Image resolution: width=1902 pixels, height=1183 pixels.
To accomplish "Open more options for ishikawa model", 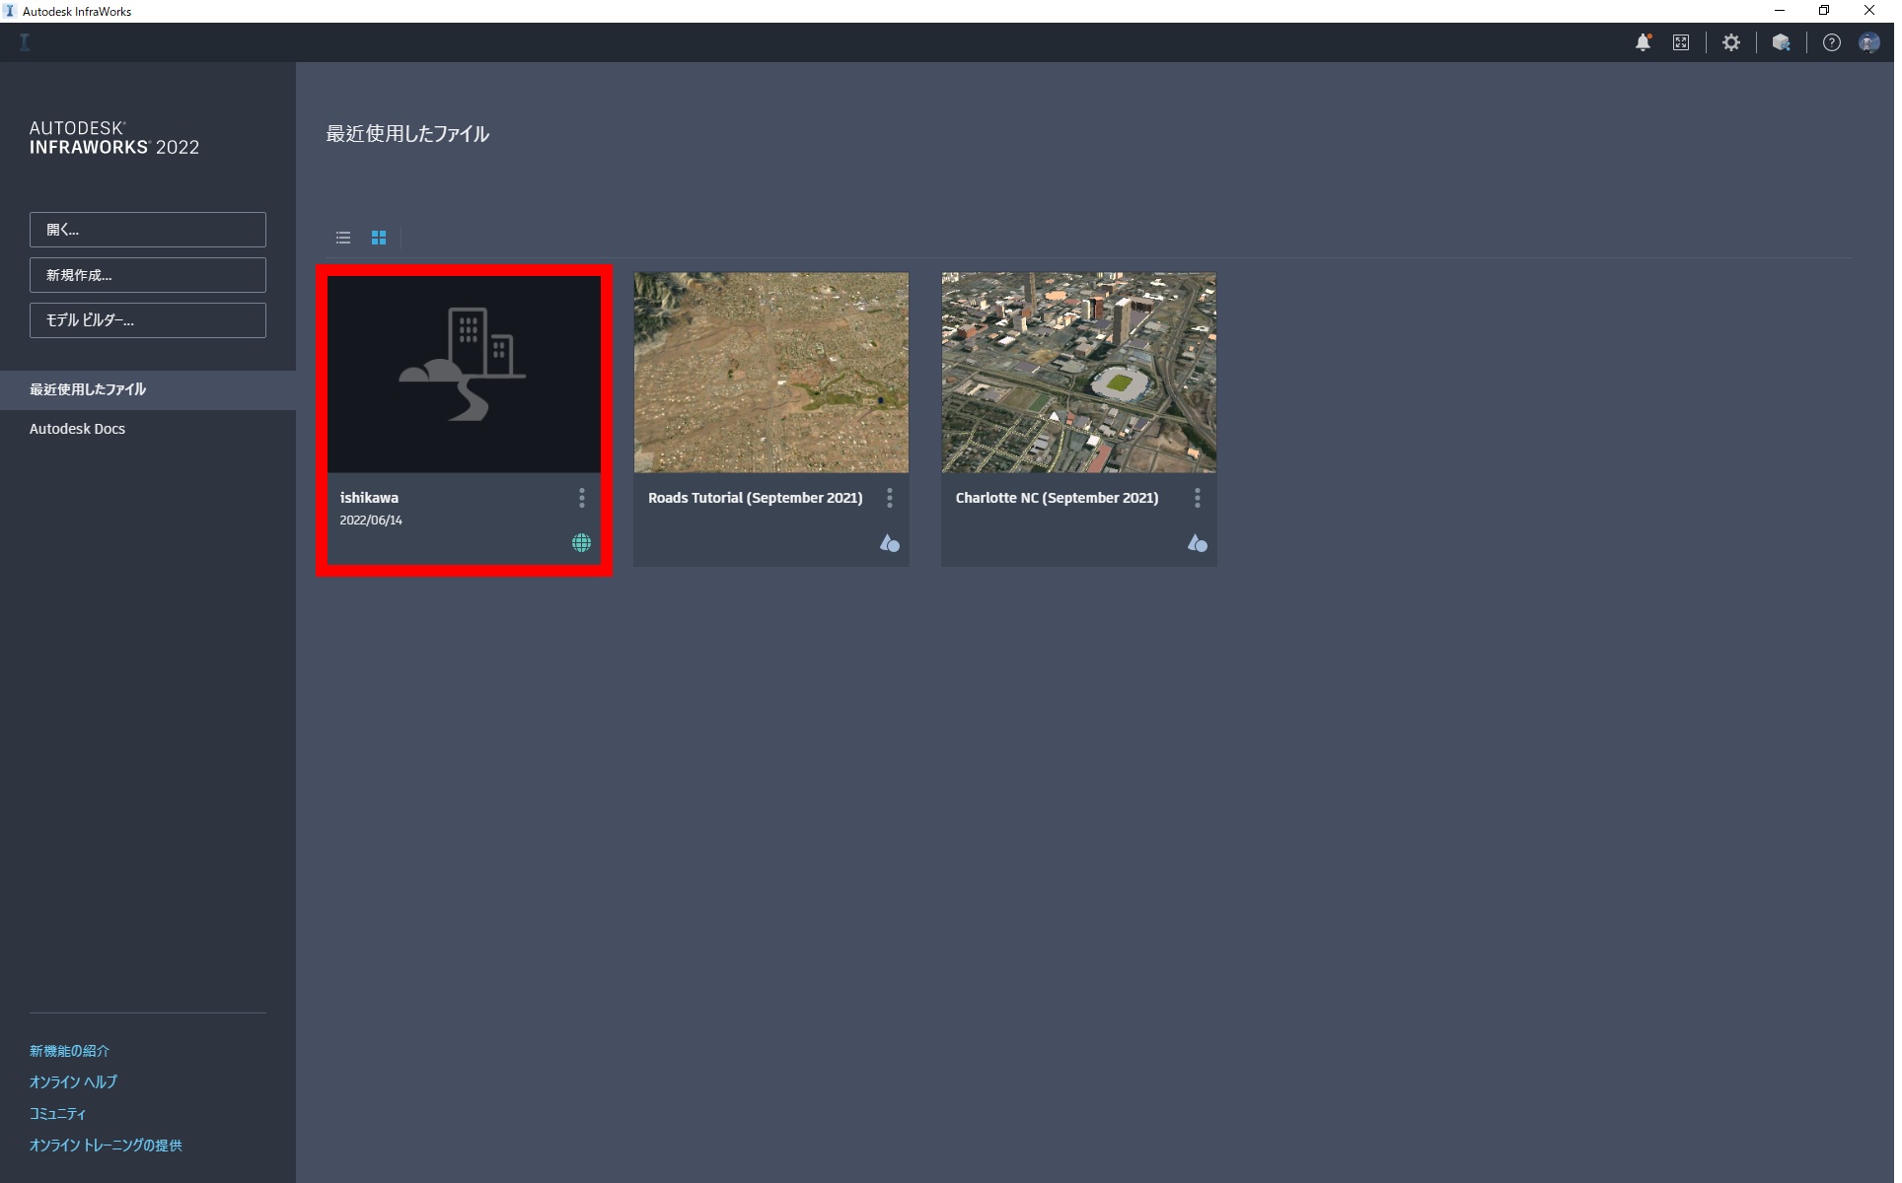I will coord(584,499).
